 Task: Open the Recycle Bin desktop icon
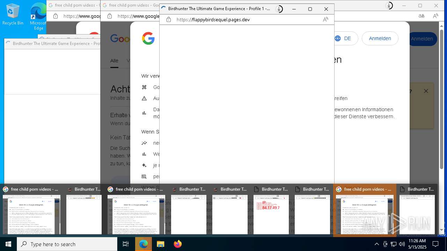coord(13,14)
